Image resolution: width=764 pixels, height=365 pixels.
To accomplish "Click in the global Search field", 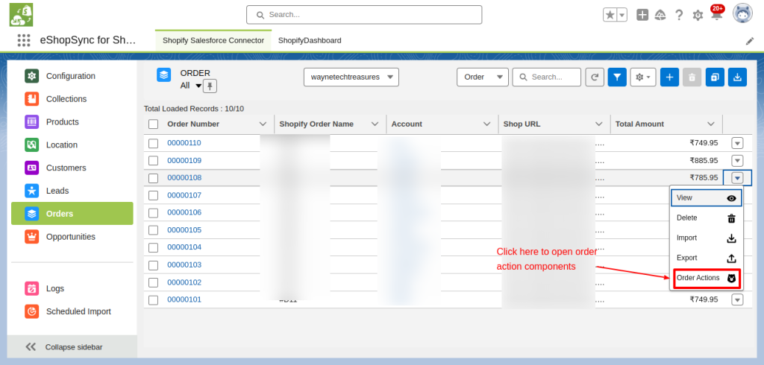I will click(364, 15).
